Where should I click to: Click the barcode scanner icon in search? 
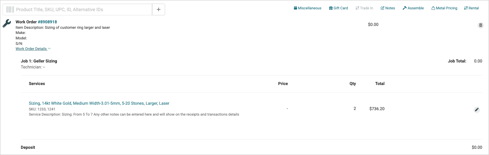point(10,10)
